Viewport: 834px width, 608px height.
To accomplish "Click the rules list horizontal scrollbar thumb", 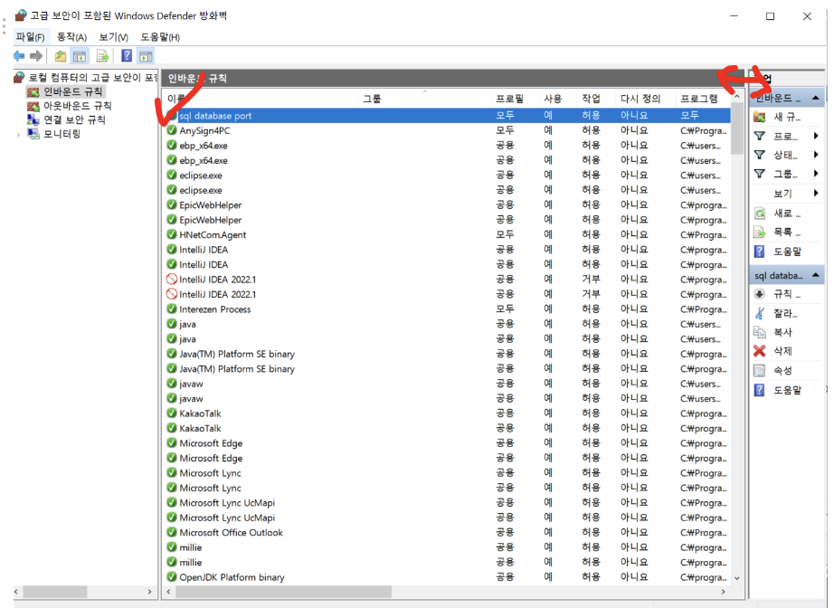I will pyautogui.click(x=283, y=592).
